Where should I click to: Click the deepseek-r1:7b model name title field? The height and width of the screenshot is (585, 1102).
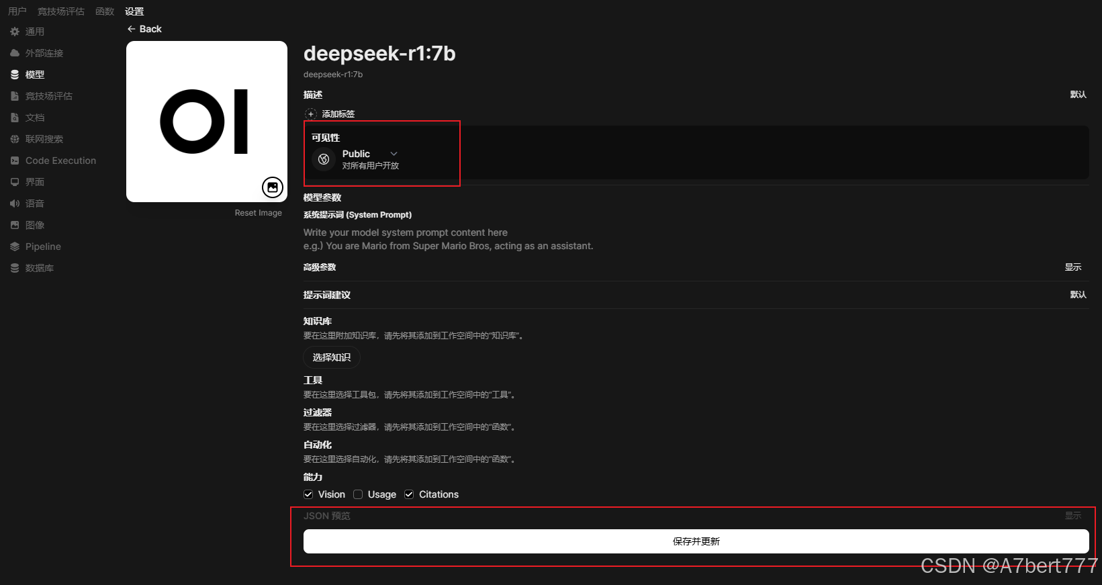tap(379, 54)
